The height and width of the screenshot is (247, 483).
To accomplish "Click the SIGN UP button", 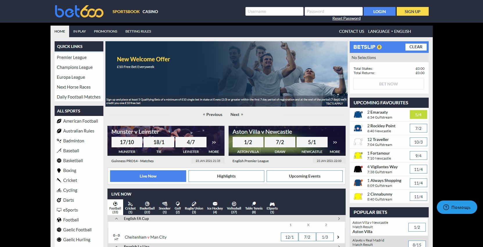I will (x=412, y=11).
